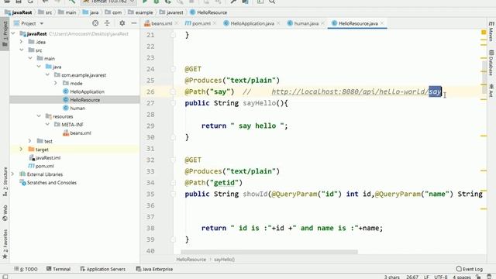The width and height of the screenshot is (496, 279).
Task: Expand the .idea folder
Action: tap(21, 42)
